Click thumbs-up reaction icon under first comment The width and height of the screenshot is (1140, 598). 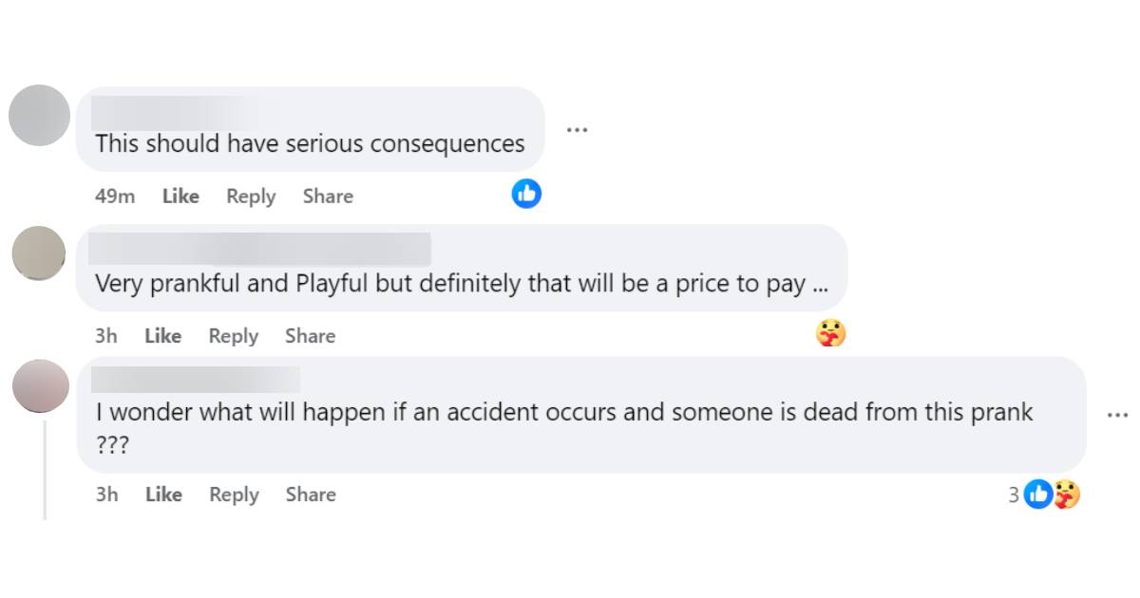(x=526, y=194)
